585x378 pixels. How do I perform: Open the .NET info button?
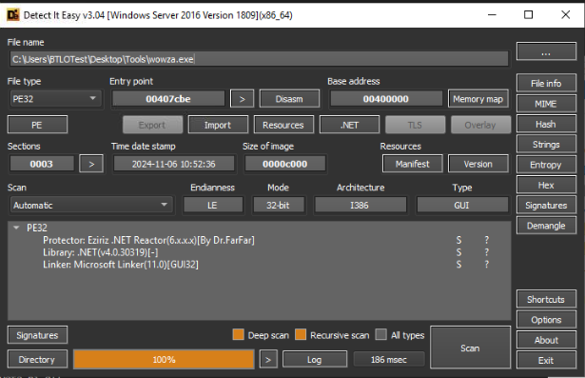tap(349, 125)
